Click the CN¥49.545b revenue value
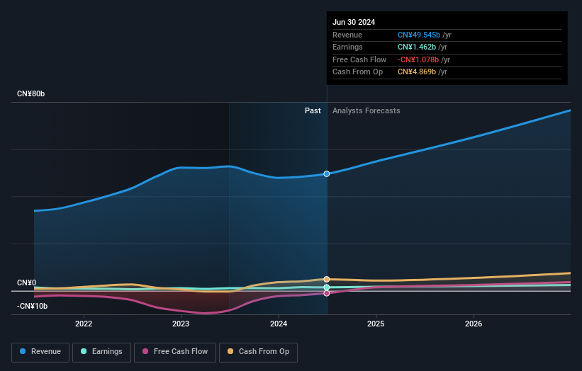Screen dimensions: 582x371 (x=419, y=35)
